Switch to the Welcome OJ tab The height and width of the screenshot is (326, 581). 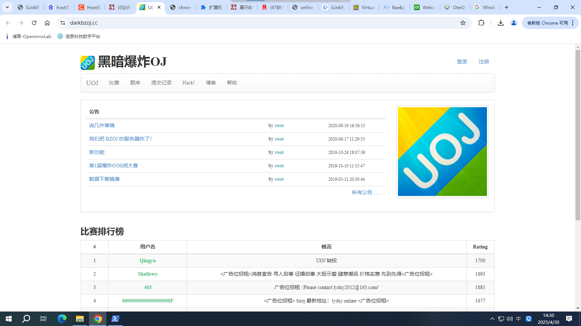point(426,7)
